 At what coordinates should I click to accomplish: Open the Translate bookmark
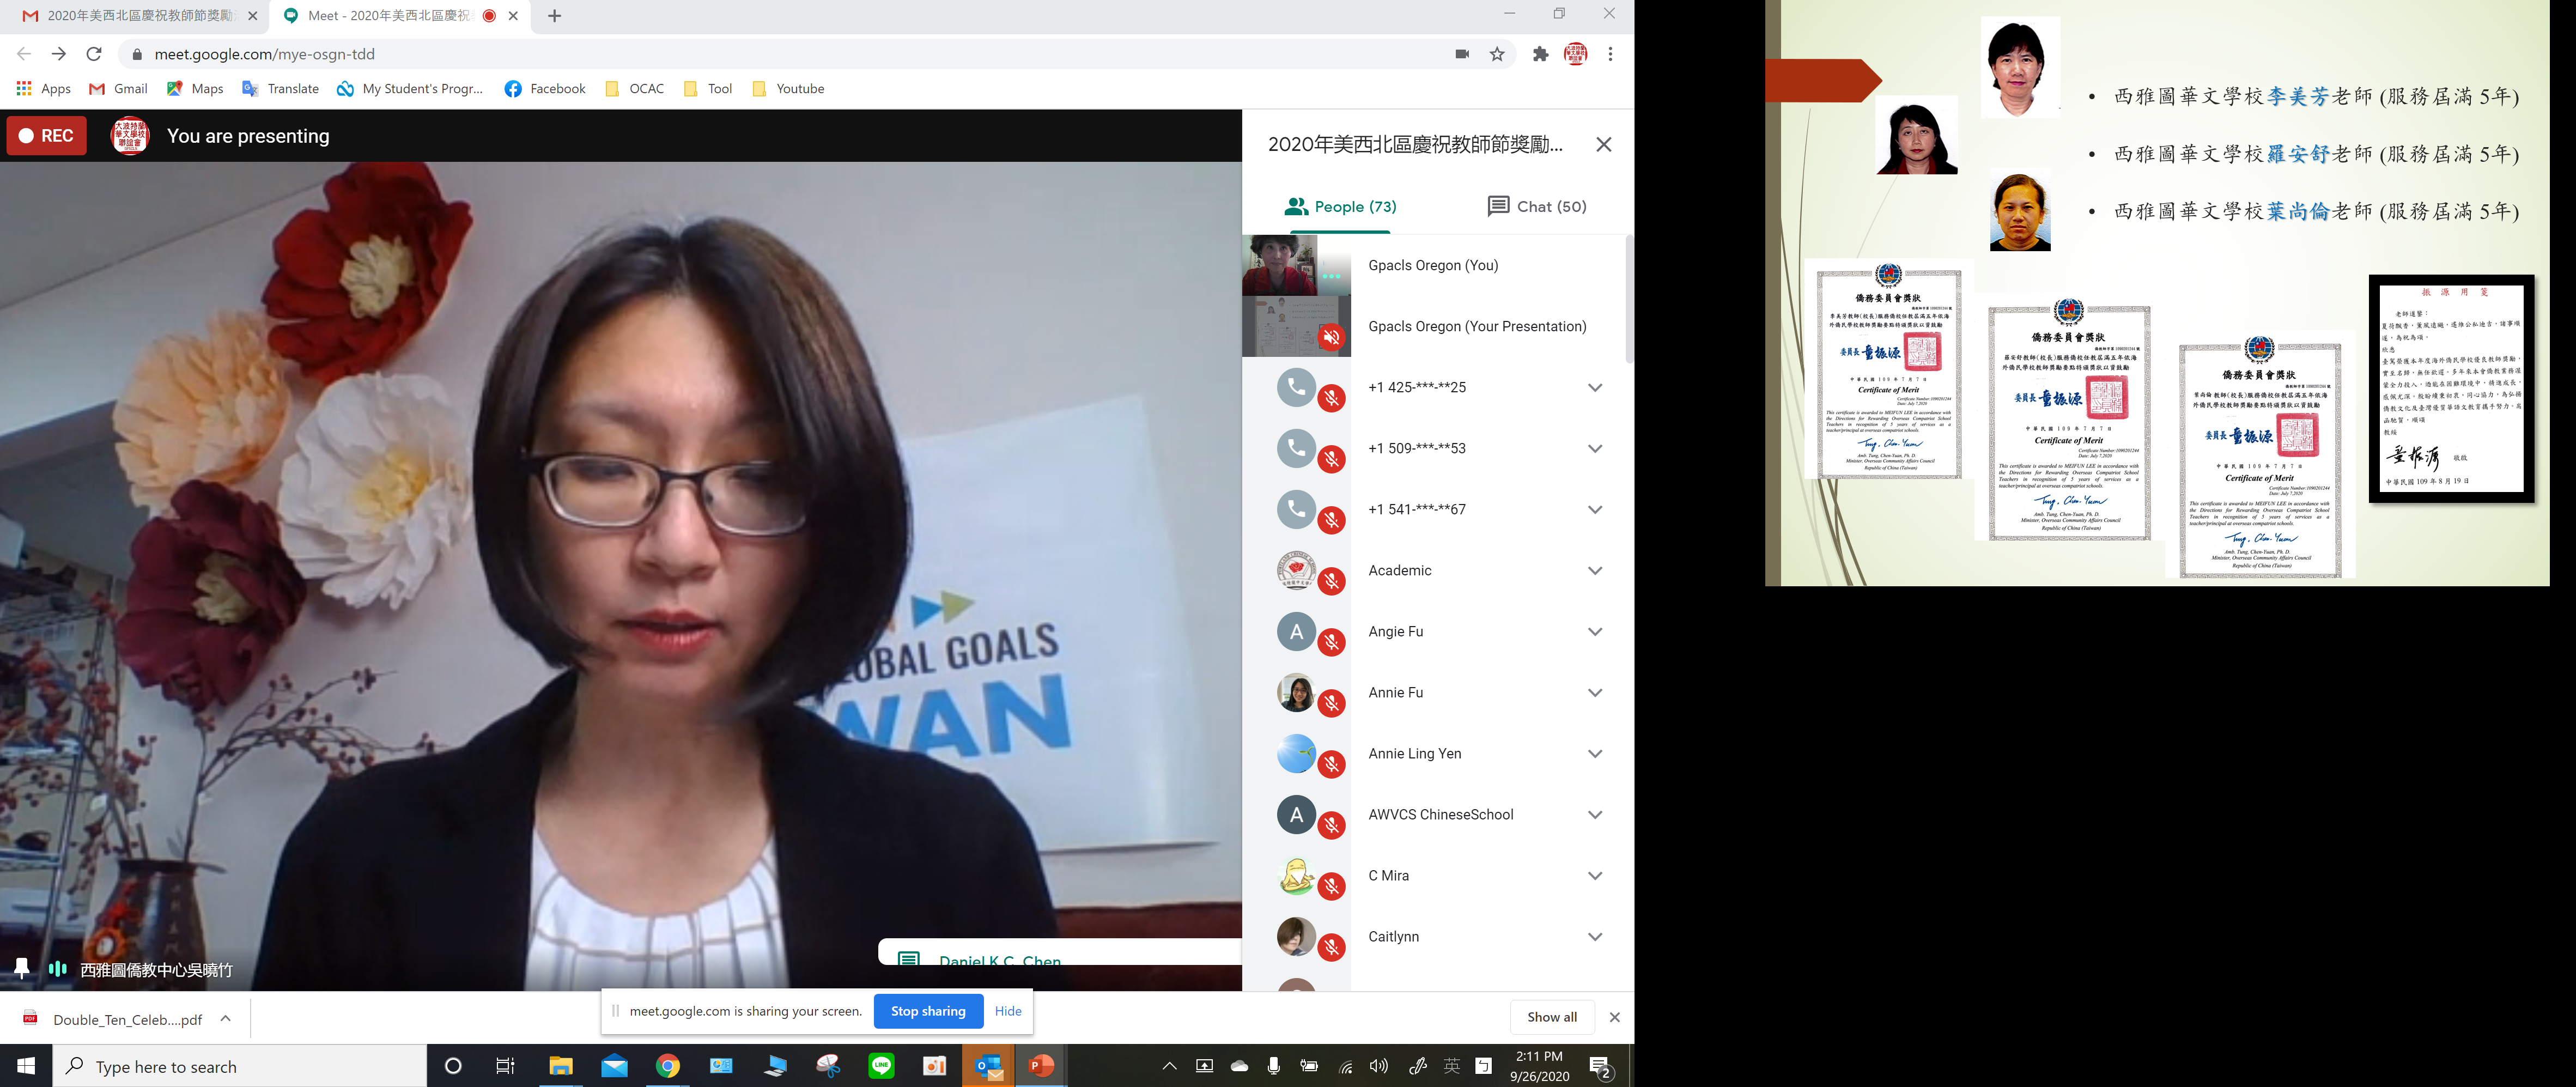(x=280, y=88)
